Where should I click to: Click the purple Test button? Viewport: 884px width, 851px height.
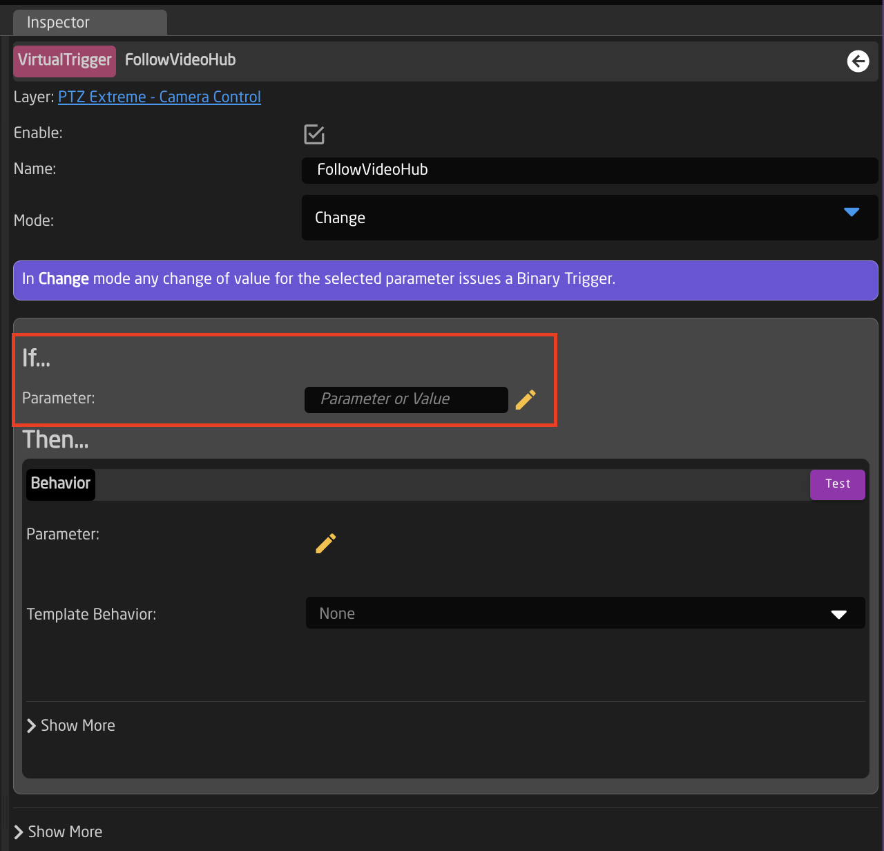point(837,484)
